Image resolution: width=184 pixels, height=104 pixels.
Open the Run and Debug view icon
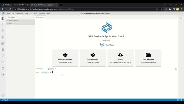click(3, 37)
